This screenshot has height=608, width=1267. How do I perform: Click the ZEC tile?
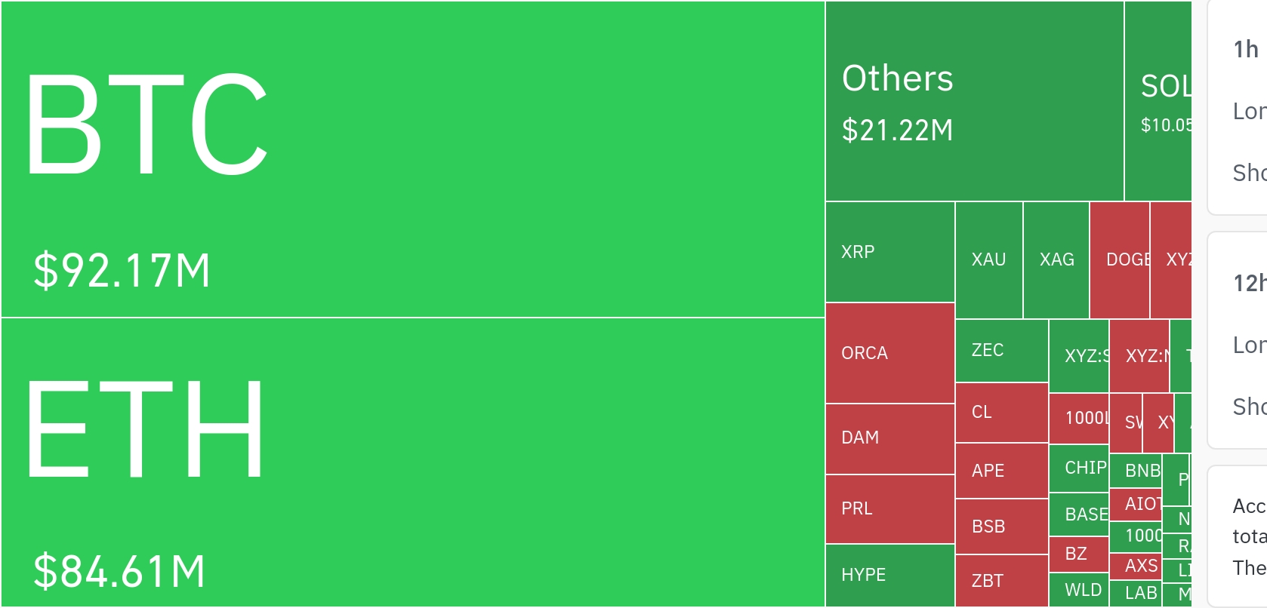(x=1001, y=350)
